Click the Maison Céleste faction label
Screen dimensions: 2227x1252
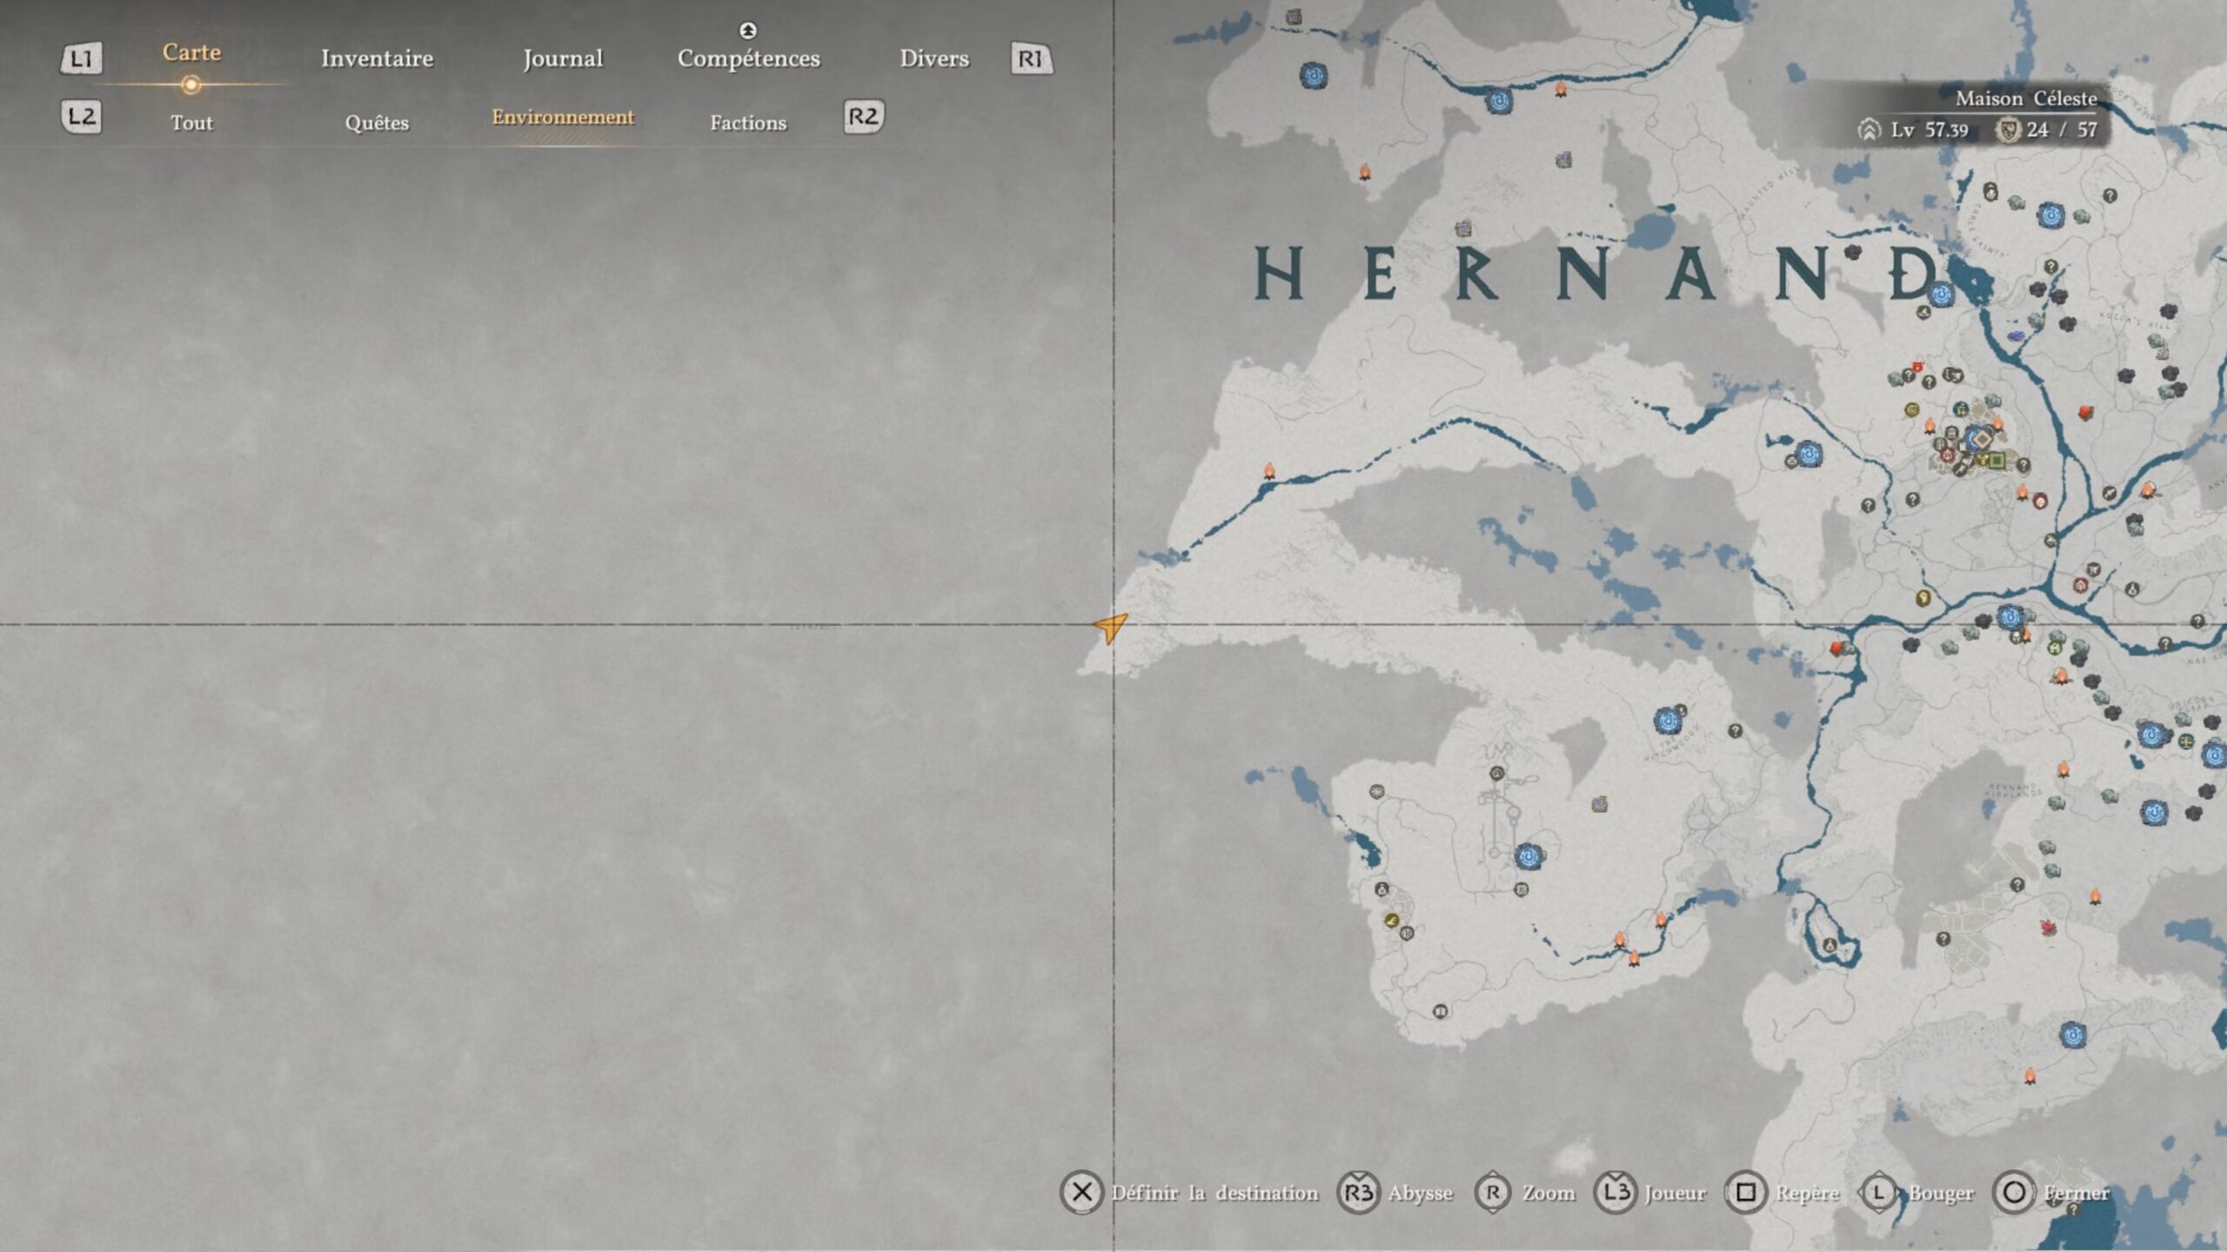pyautogui.click(x=2025, y=98)
